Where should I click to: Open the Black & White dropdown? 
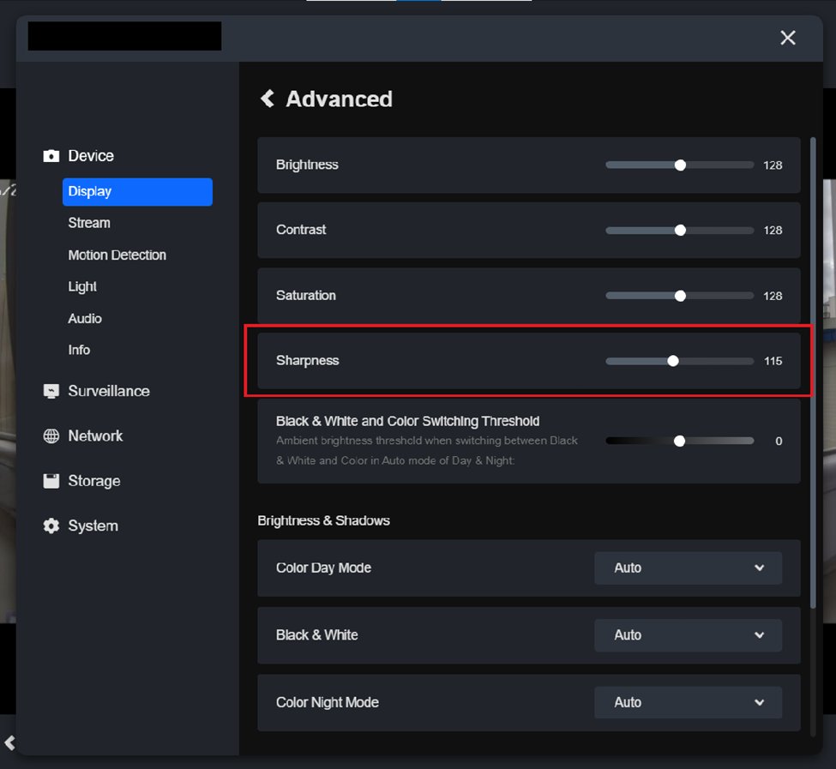[x=688, y=635]
